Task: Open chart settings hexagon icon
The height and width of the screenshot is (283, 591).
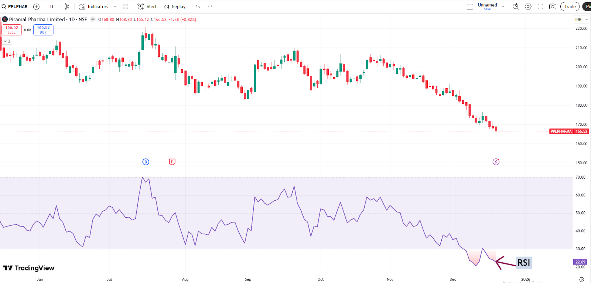Action: click(528, 7)
